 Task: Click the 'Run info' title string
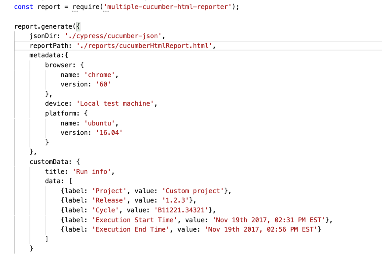[x=92, y=172]
